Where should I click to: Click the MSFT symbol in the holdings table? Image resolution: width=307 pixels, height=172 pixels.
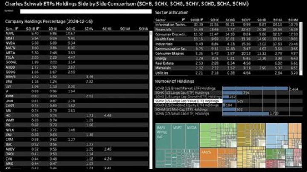(10, 38)
